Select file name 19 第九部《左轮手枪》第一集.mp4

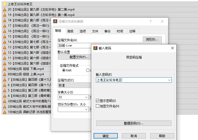point(41,15)
